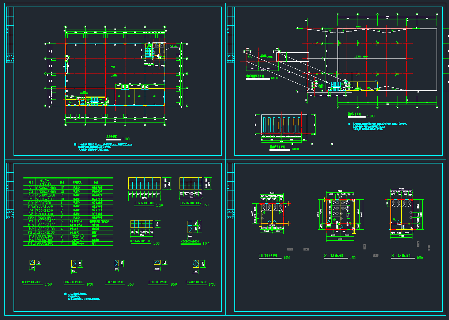Viewport: 449px width, 320px height.
Task: Select the 2# restroom detail plan
Action: [340, 216]
